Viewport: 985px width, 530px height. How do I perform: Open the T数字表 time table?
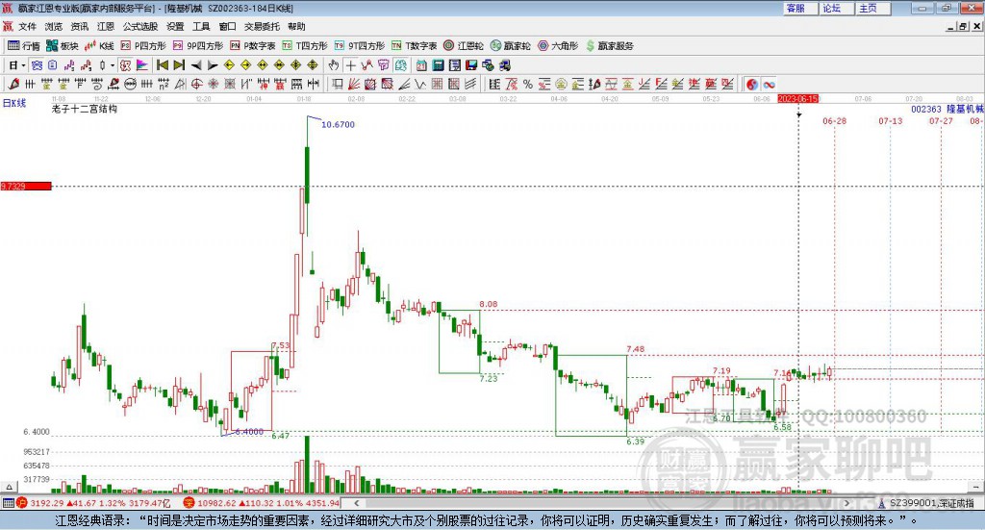pos(414,46)
